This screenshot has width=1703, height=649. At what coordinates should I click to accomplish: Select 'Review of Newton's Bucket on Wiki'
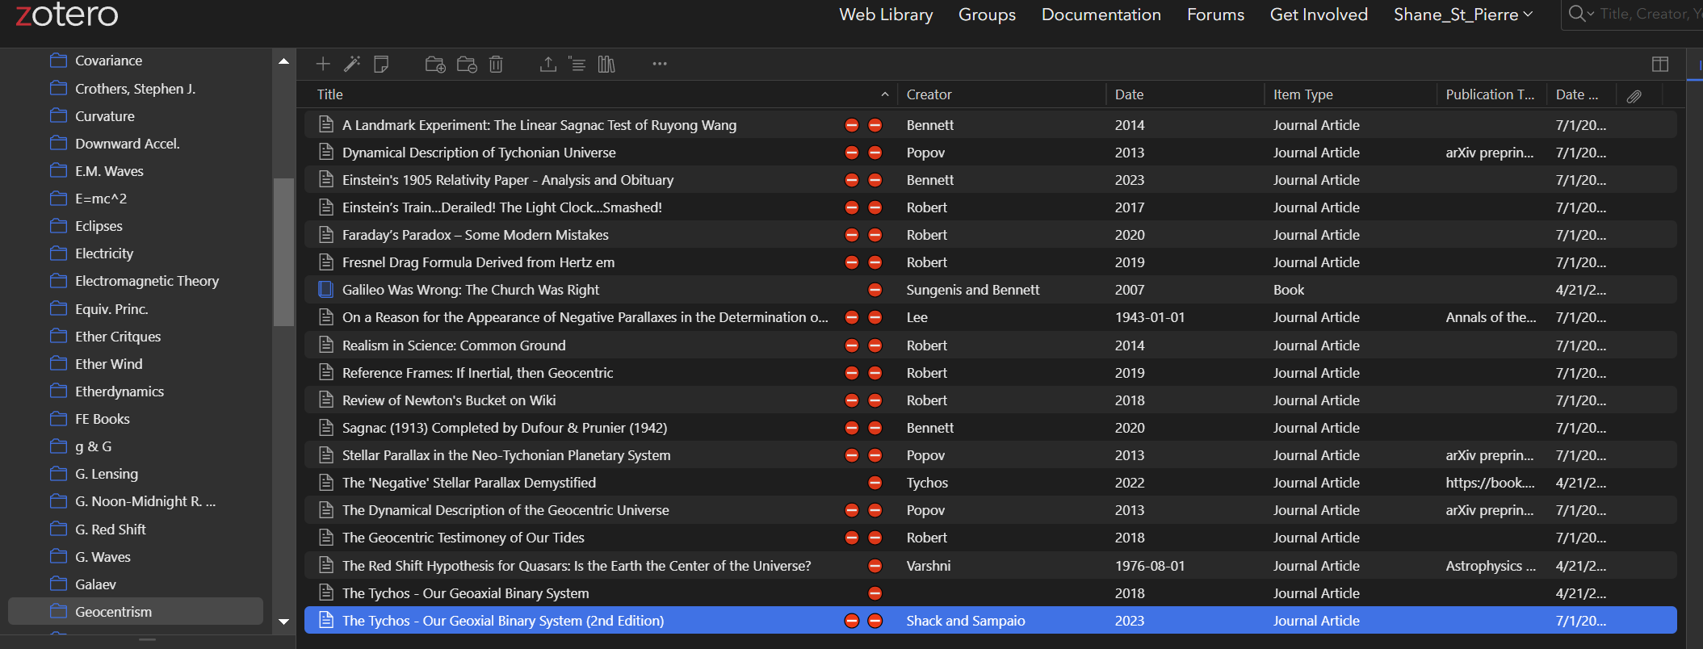(x=990, y=400)
